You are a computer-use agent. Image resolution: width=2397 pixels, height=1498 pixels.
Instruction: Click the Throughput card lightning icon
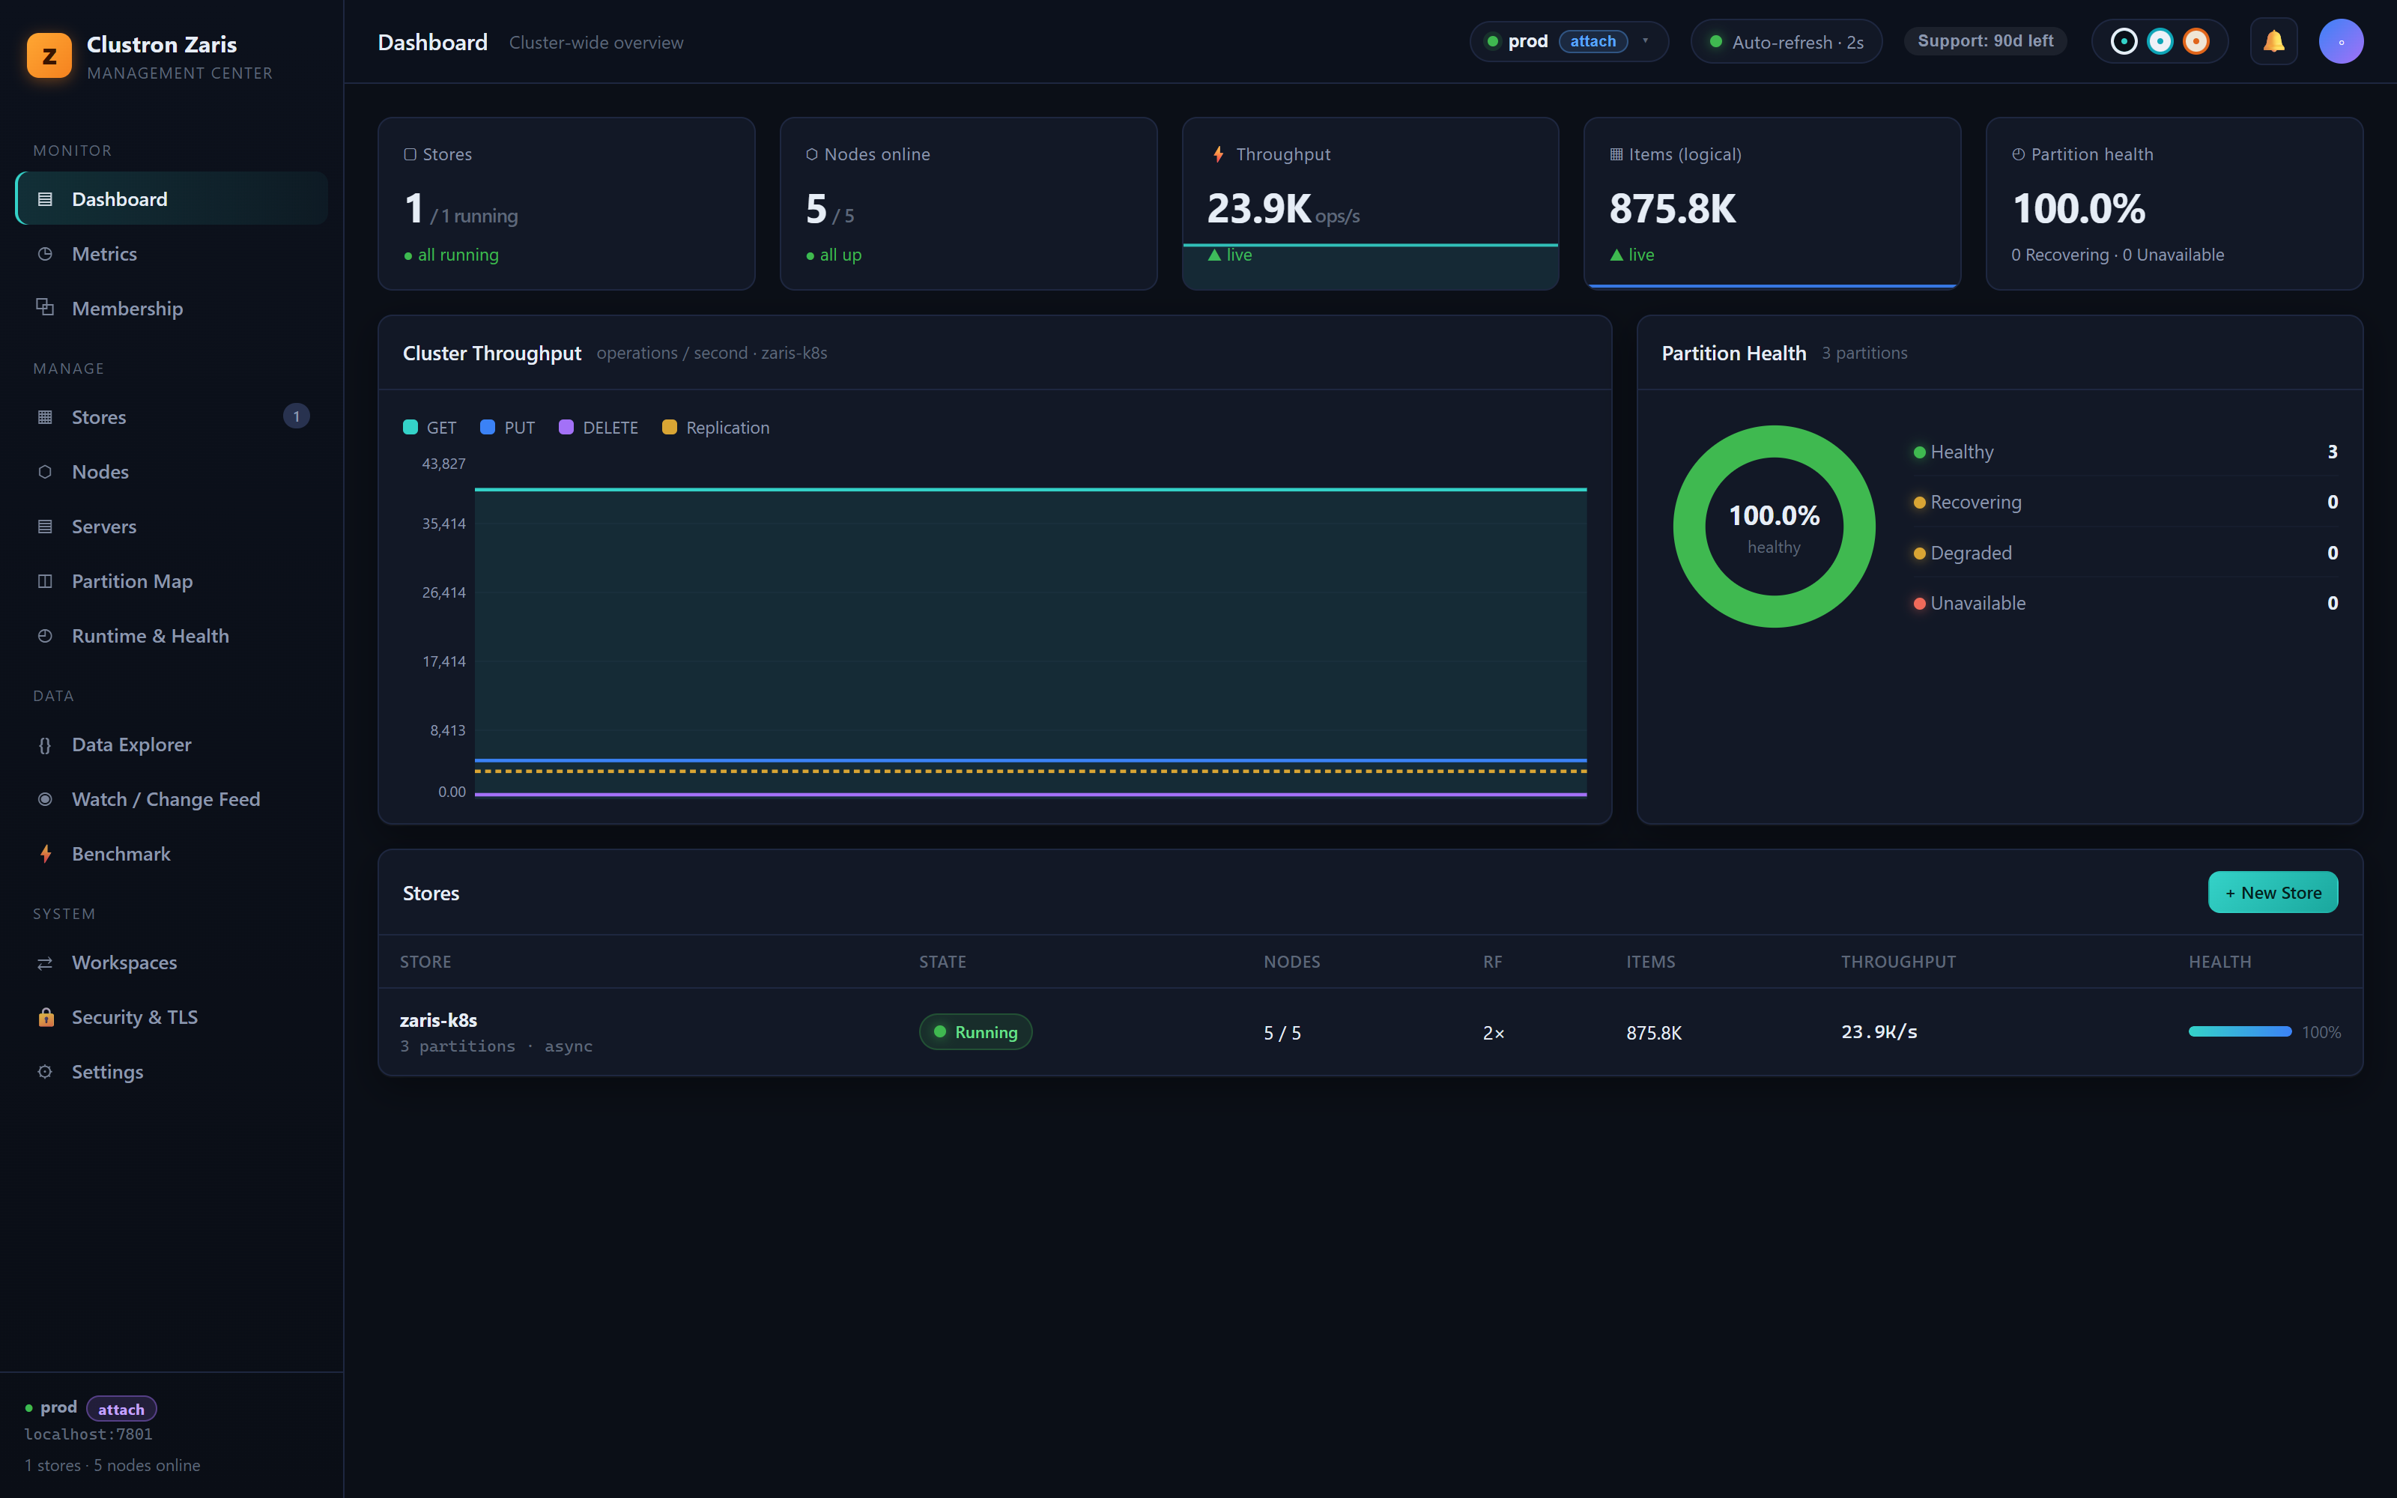coord(1218,154)
